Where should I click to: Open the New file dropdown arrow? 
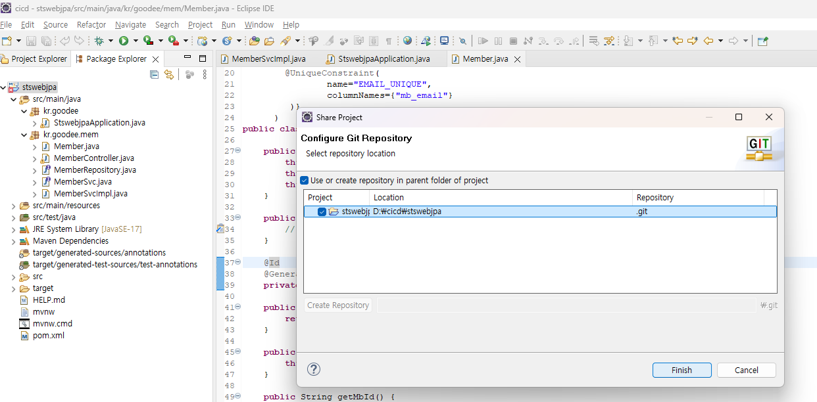click(x=18, y=41)
